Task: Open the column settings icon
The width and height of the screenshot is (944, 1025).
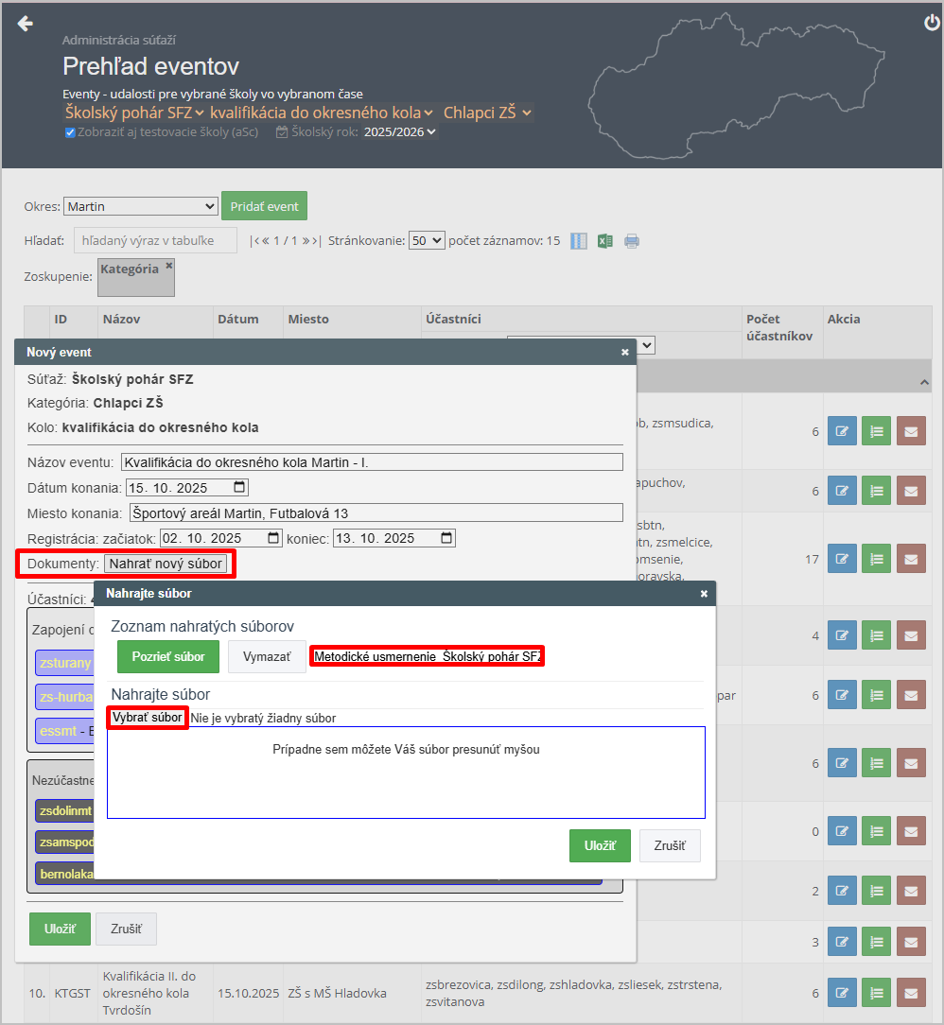Action: click(580, 241)
